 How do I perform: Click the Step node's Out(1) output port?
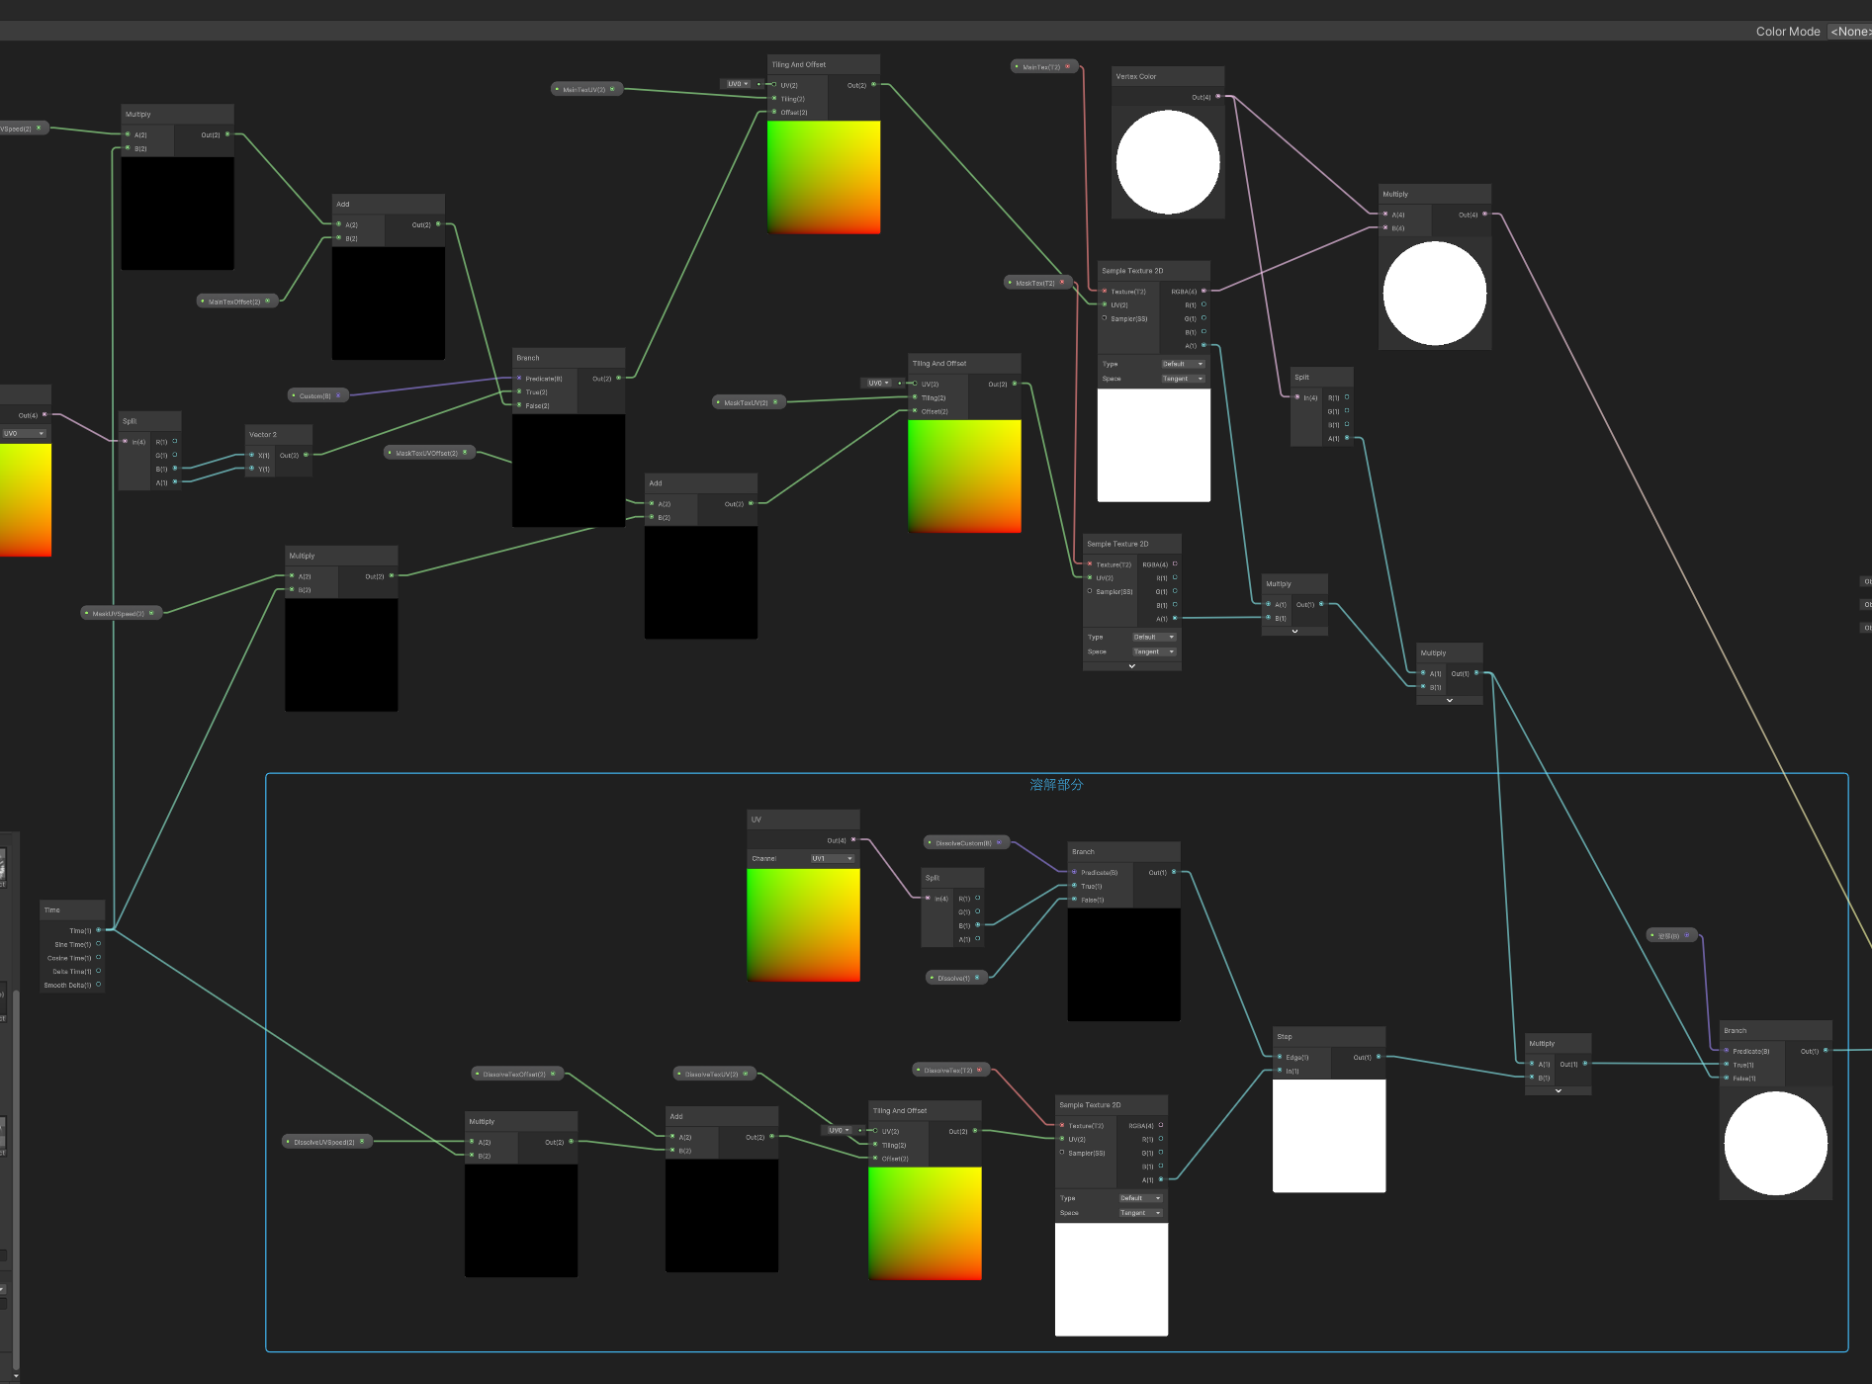1379,1057
